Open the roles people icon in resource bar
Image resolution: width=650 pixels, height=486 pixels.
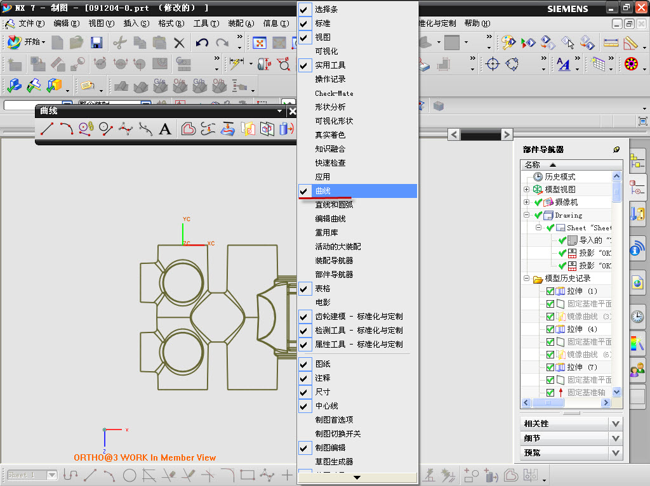637,369
